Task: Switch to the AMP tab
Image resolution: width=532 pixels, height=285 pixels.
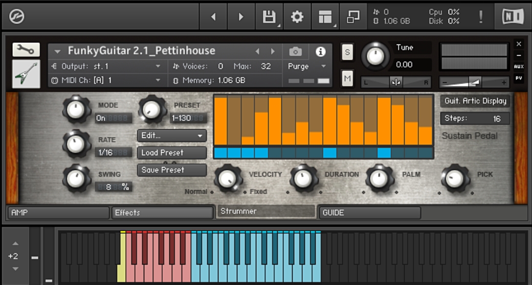Action: coord(58,213)
